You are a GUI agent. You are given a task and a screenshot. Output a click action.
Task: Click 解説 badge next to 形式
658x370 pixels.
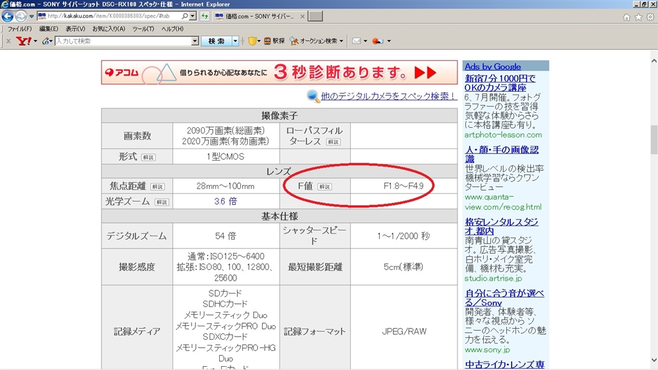click(x=148, y=157)
